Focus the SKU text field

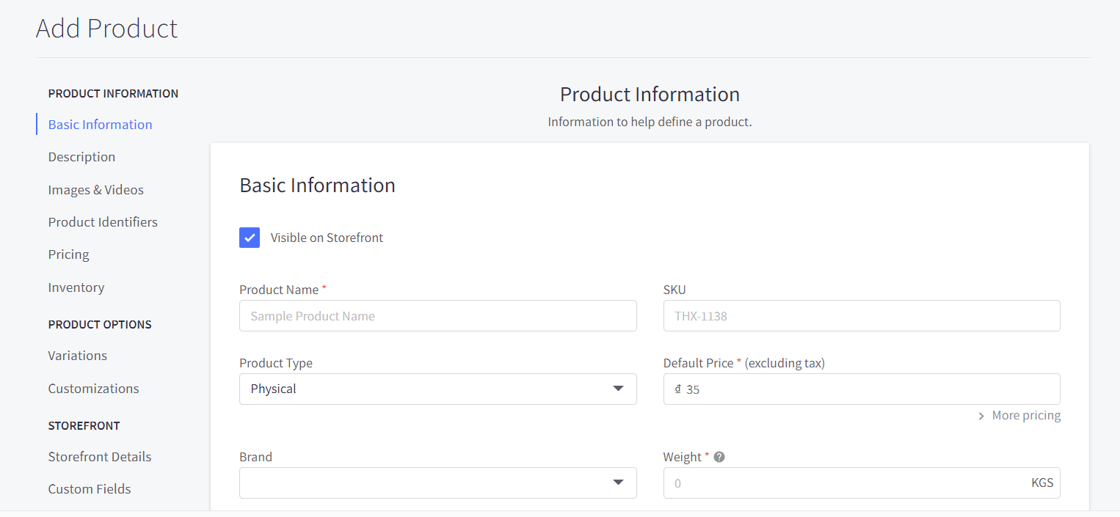[x=861, y=316]
